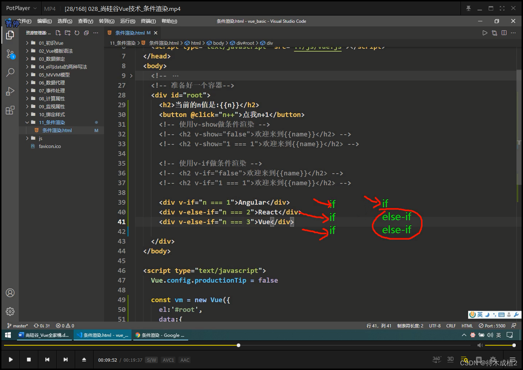523x370 pixels.
Task: Click errors and warnings counter in status bar
Action: (x=65, y=326)
